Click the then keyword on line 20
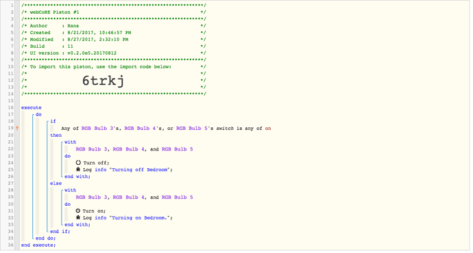Viewport: 473px width, 253px height. [x=56, y=135]
